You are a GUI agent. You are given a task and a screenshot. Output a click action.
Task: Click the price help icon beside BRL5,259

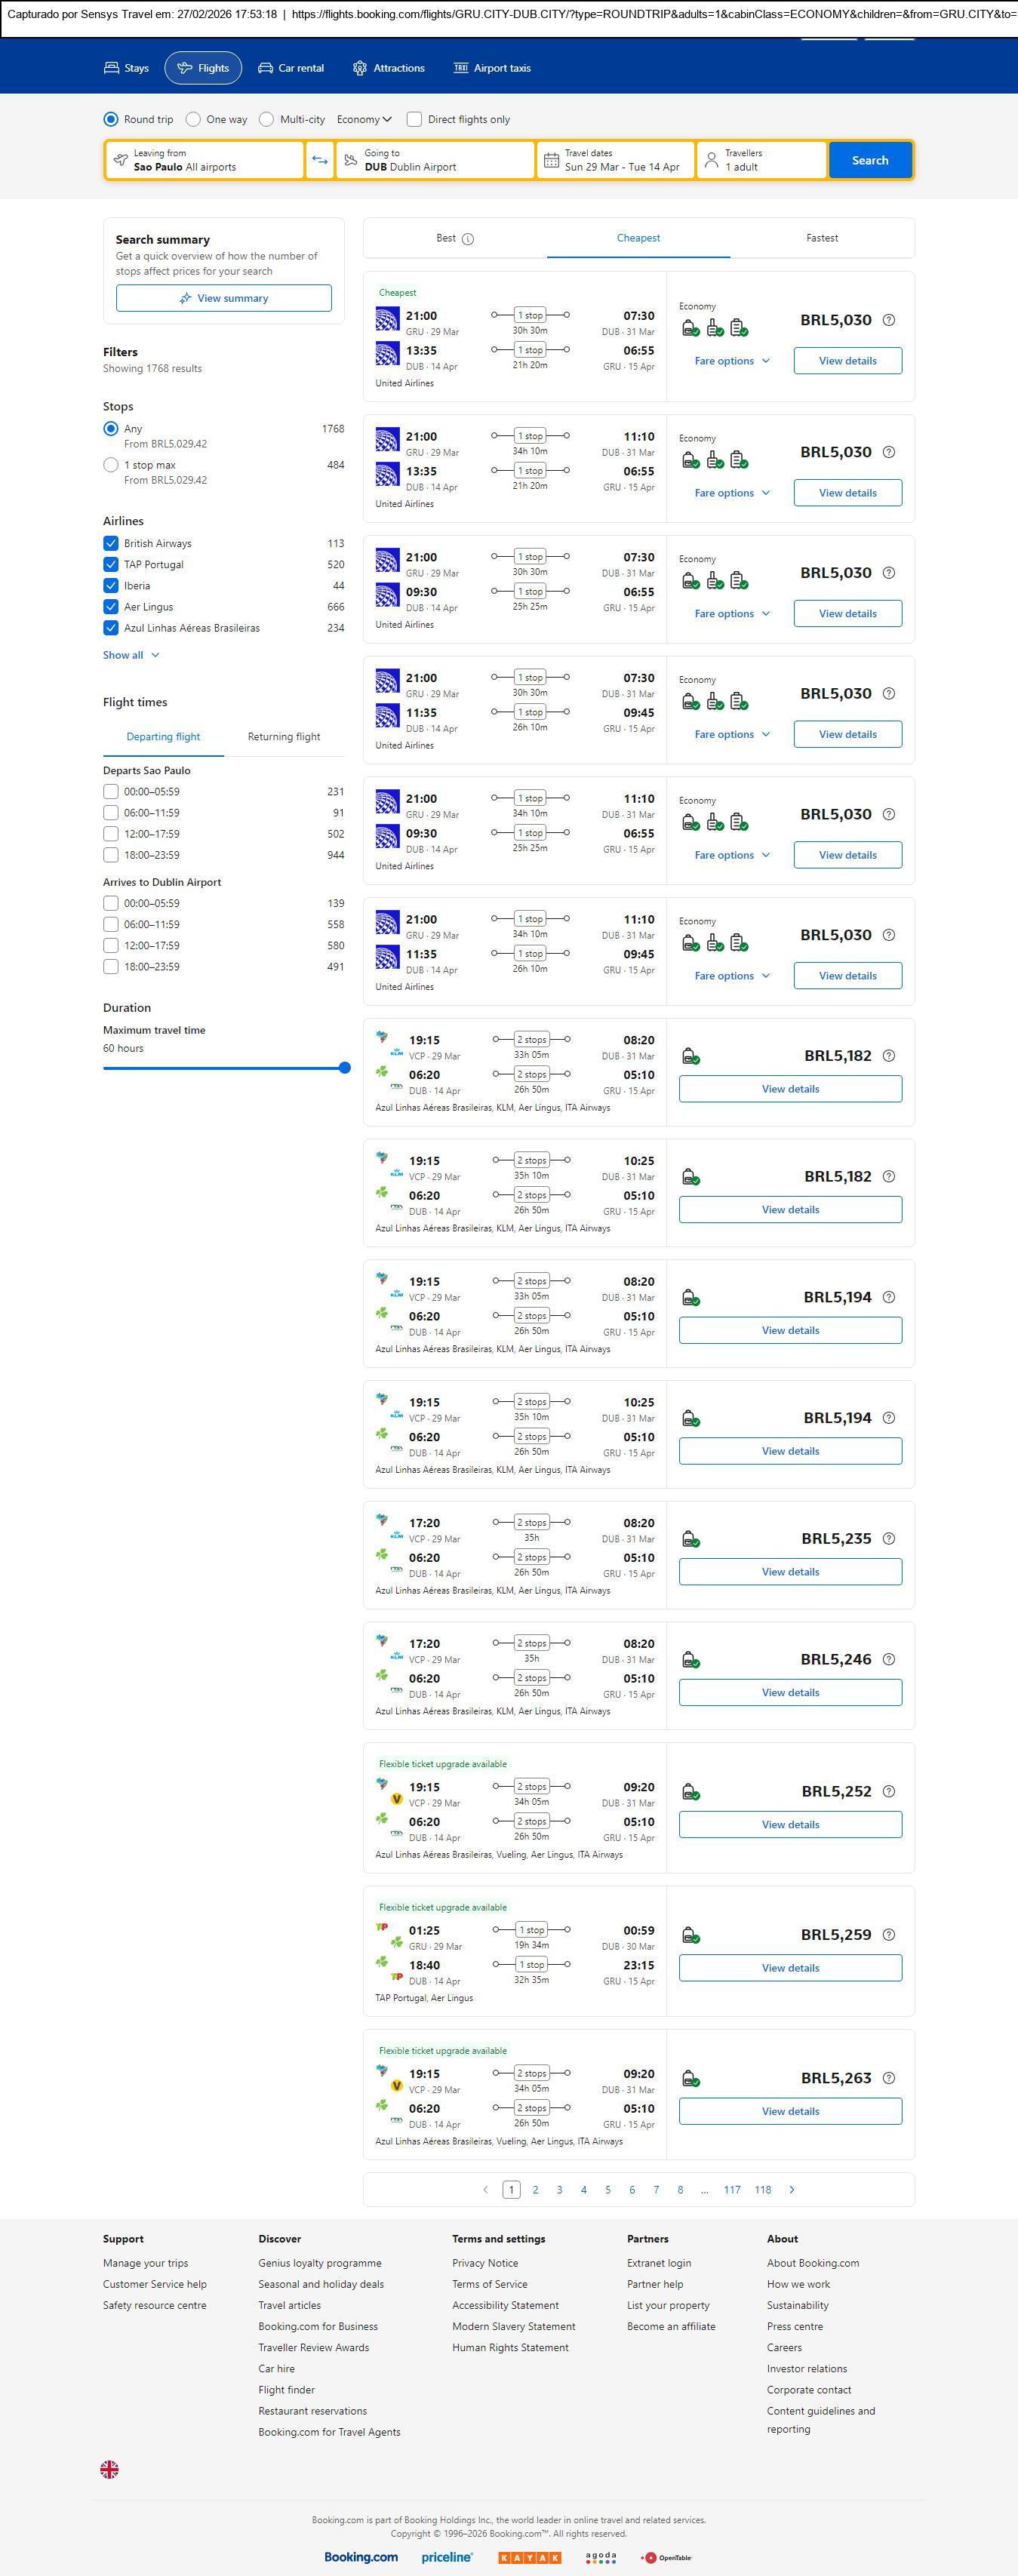point(889,1934)
